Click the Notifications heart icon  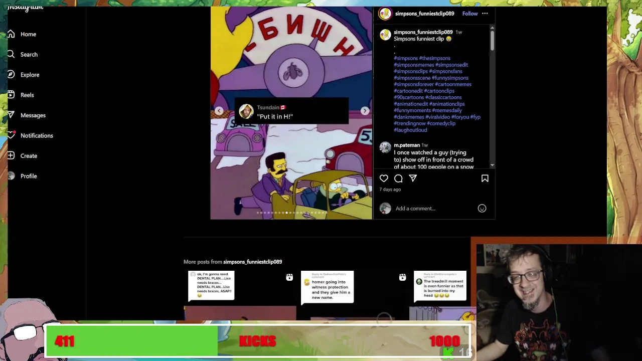coord(11,135)
